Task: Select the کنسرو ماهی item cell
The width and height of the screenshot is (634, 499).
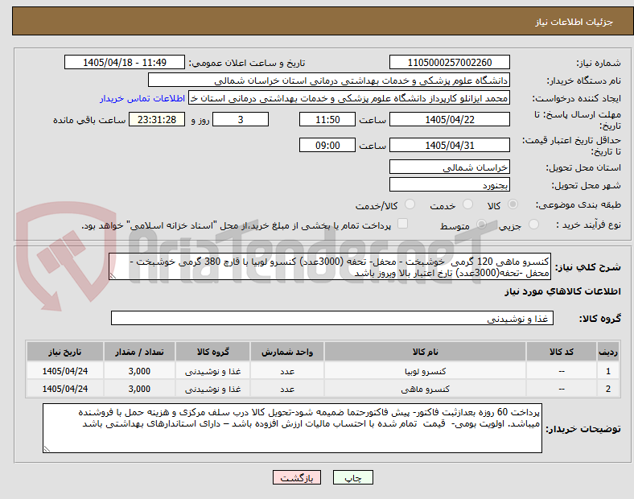Action: (425, 389)
